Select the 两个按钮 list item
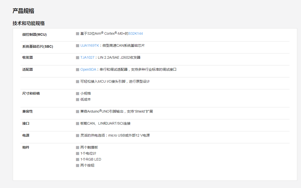This screenshot has width=301, height=188. (x=88, y=165)
